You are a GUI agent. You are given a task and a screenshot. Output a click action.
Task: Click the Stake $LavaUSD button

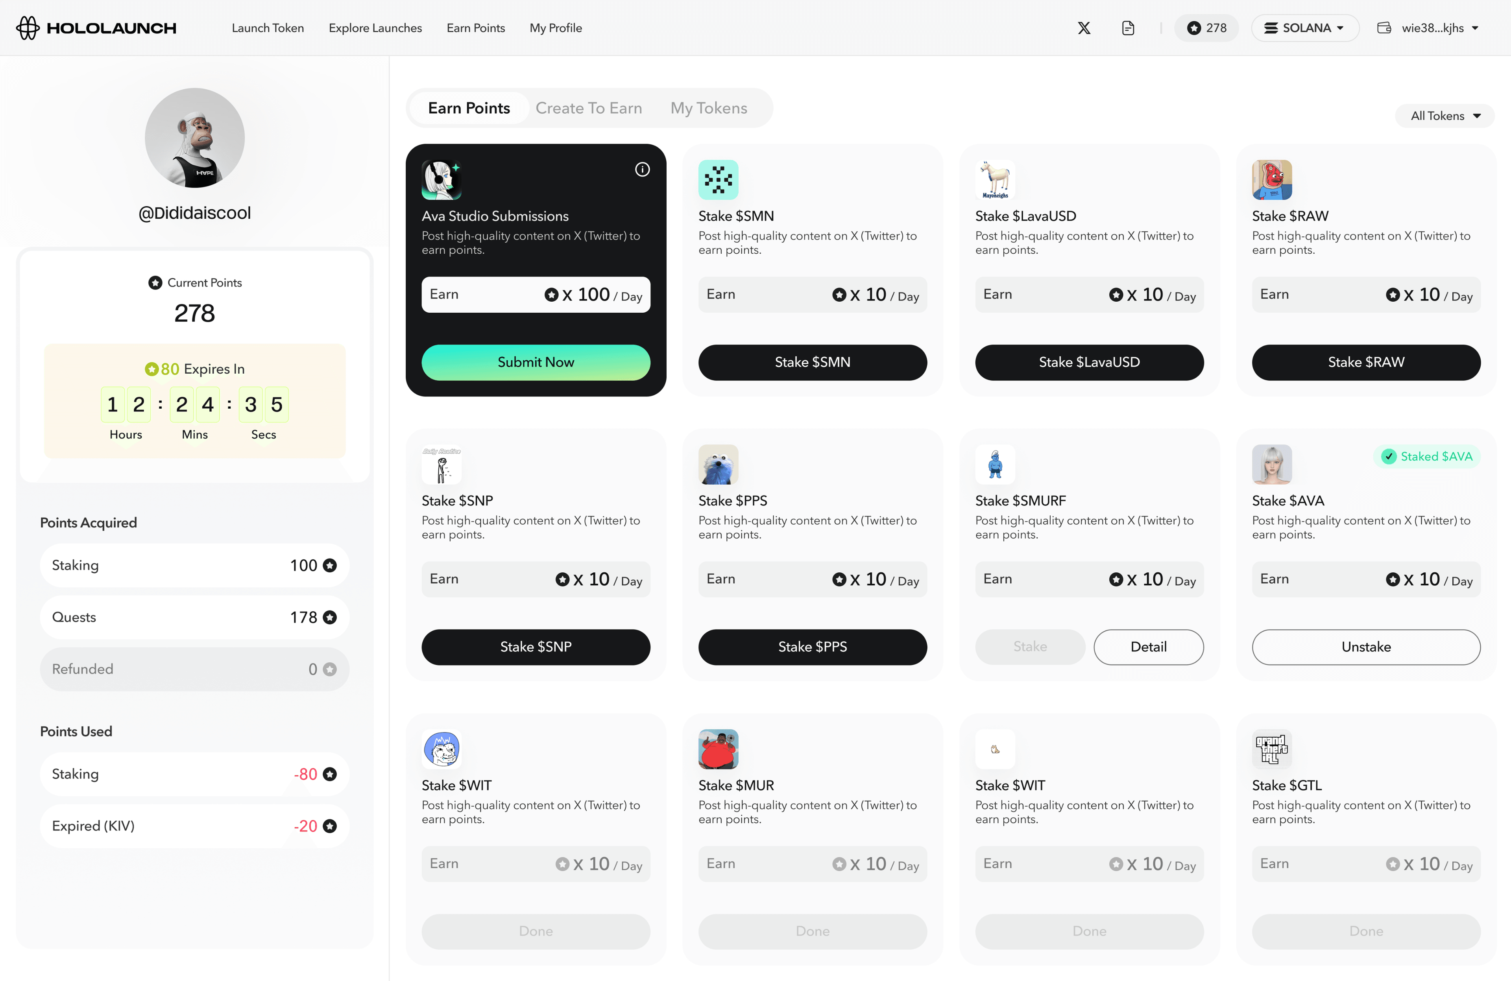(x=1090, y=362)
